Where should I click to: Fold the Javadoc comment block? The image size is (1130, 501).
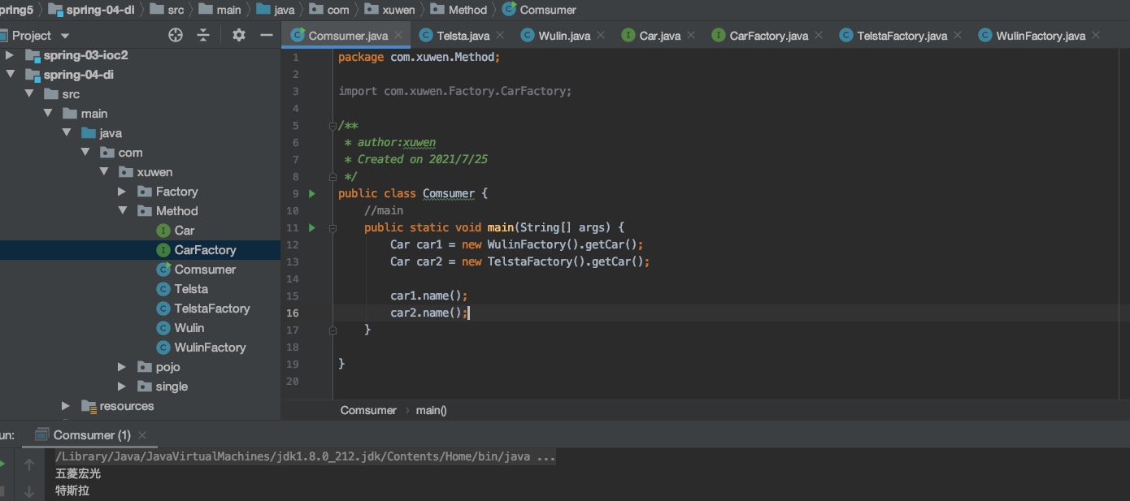(x=332, y=126)
